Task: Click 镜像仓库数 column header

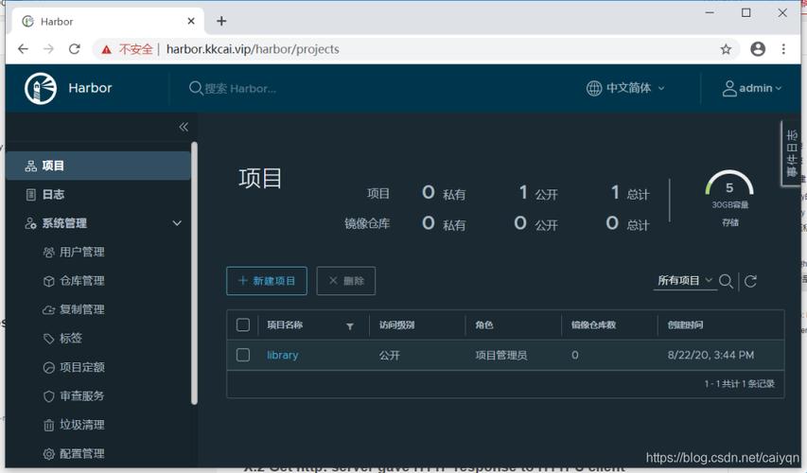Action: coord(593,325)
